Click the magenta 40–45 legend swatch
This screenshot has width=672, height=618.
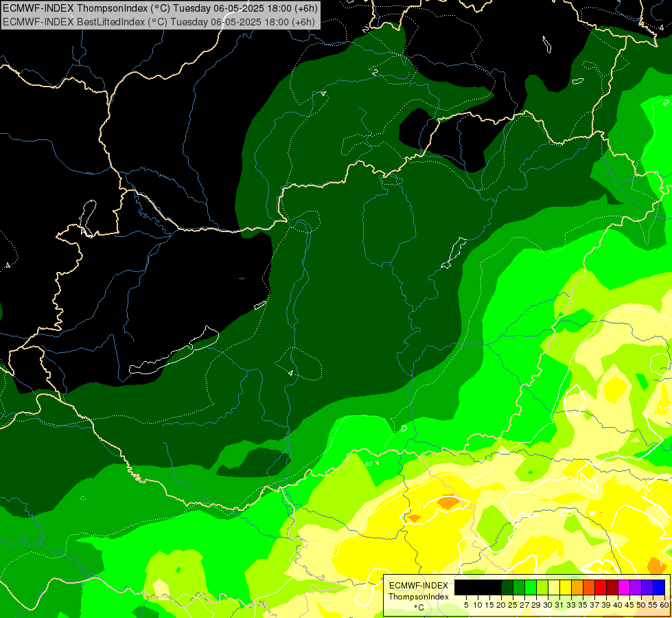tap(624, 587)
